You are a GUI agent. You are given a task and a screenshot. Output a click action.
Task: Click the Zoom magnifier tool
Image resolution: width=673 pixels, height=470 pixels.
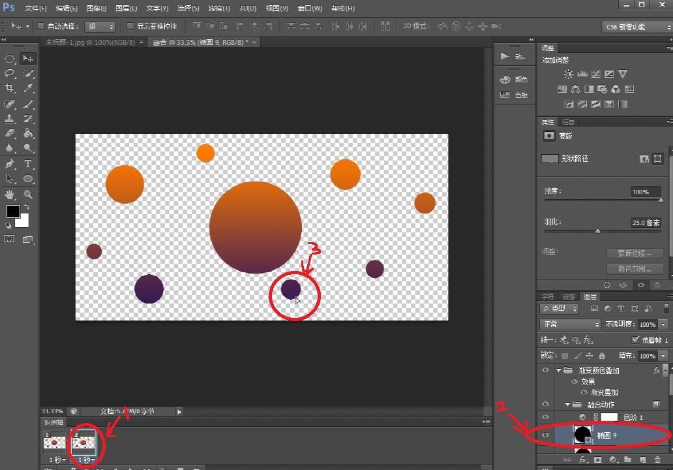[29, 195]
